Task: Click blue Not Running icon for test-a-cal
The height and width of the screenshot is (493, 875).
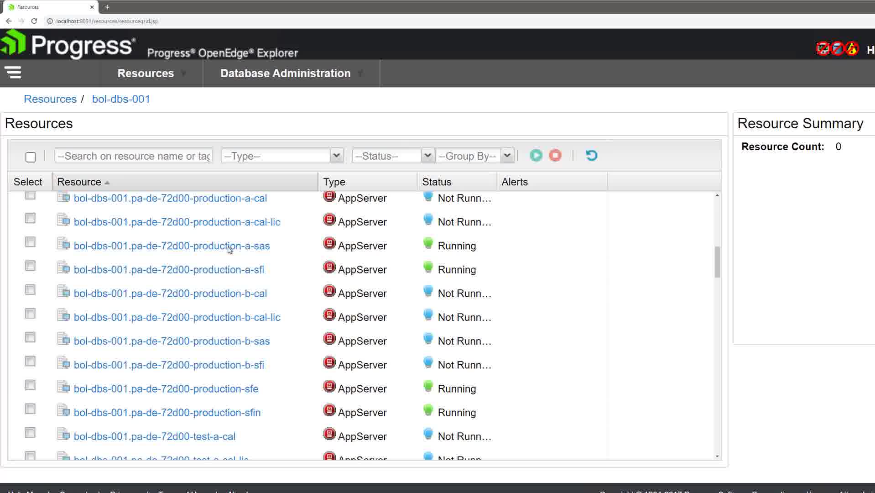Action: [x=428, y=434]
